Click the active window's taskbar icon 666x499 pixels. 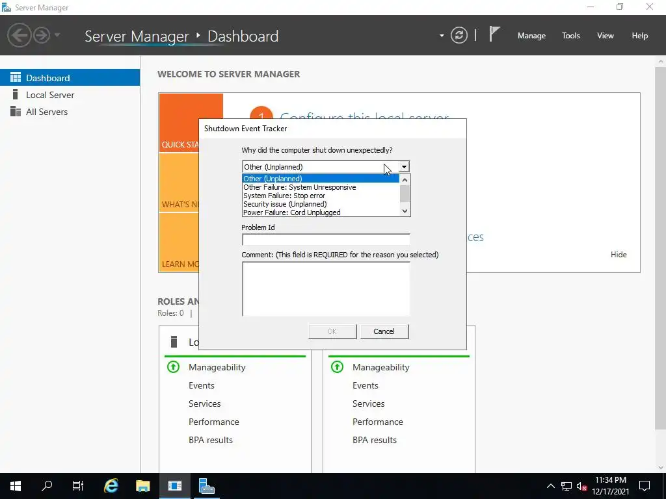click(x=174, y=486)
